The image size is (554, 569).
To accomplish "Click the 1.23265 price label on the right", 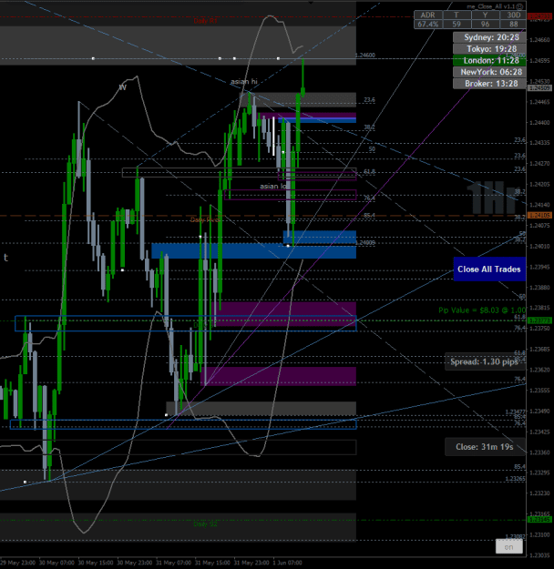I will pyautogui.click(x=515, y=479).
